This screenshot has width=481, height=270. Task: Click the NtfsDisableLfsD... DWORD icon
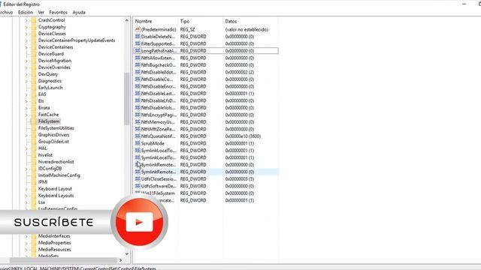pyautogui.click(x=138, y=100)
